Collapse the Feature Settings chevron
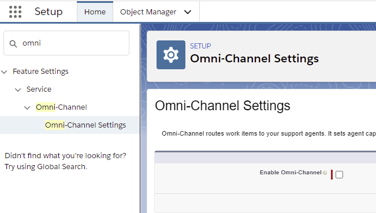This screenshot has width=376, height=213. 4,72
